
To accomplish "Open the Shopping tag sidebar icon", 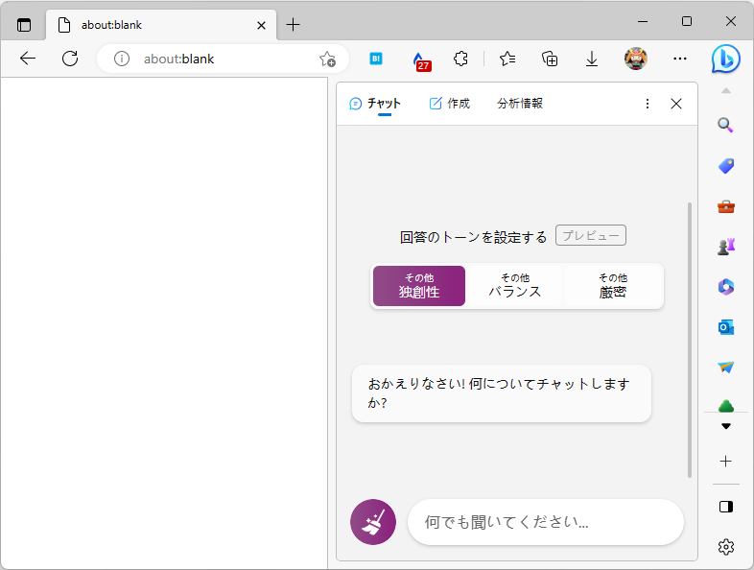I will tap(725, 166).
